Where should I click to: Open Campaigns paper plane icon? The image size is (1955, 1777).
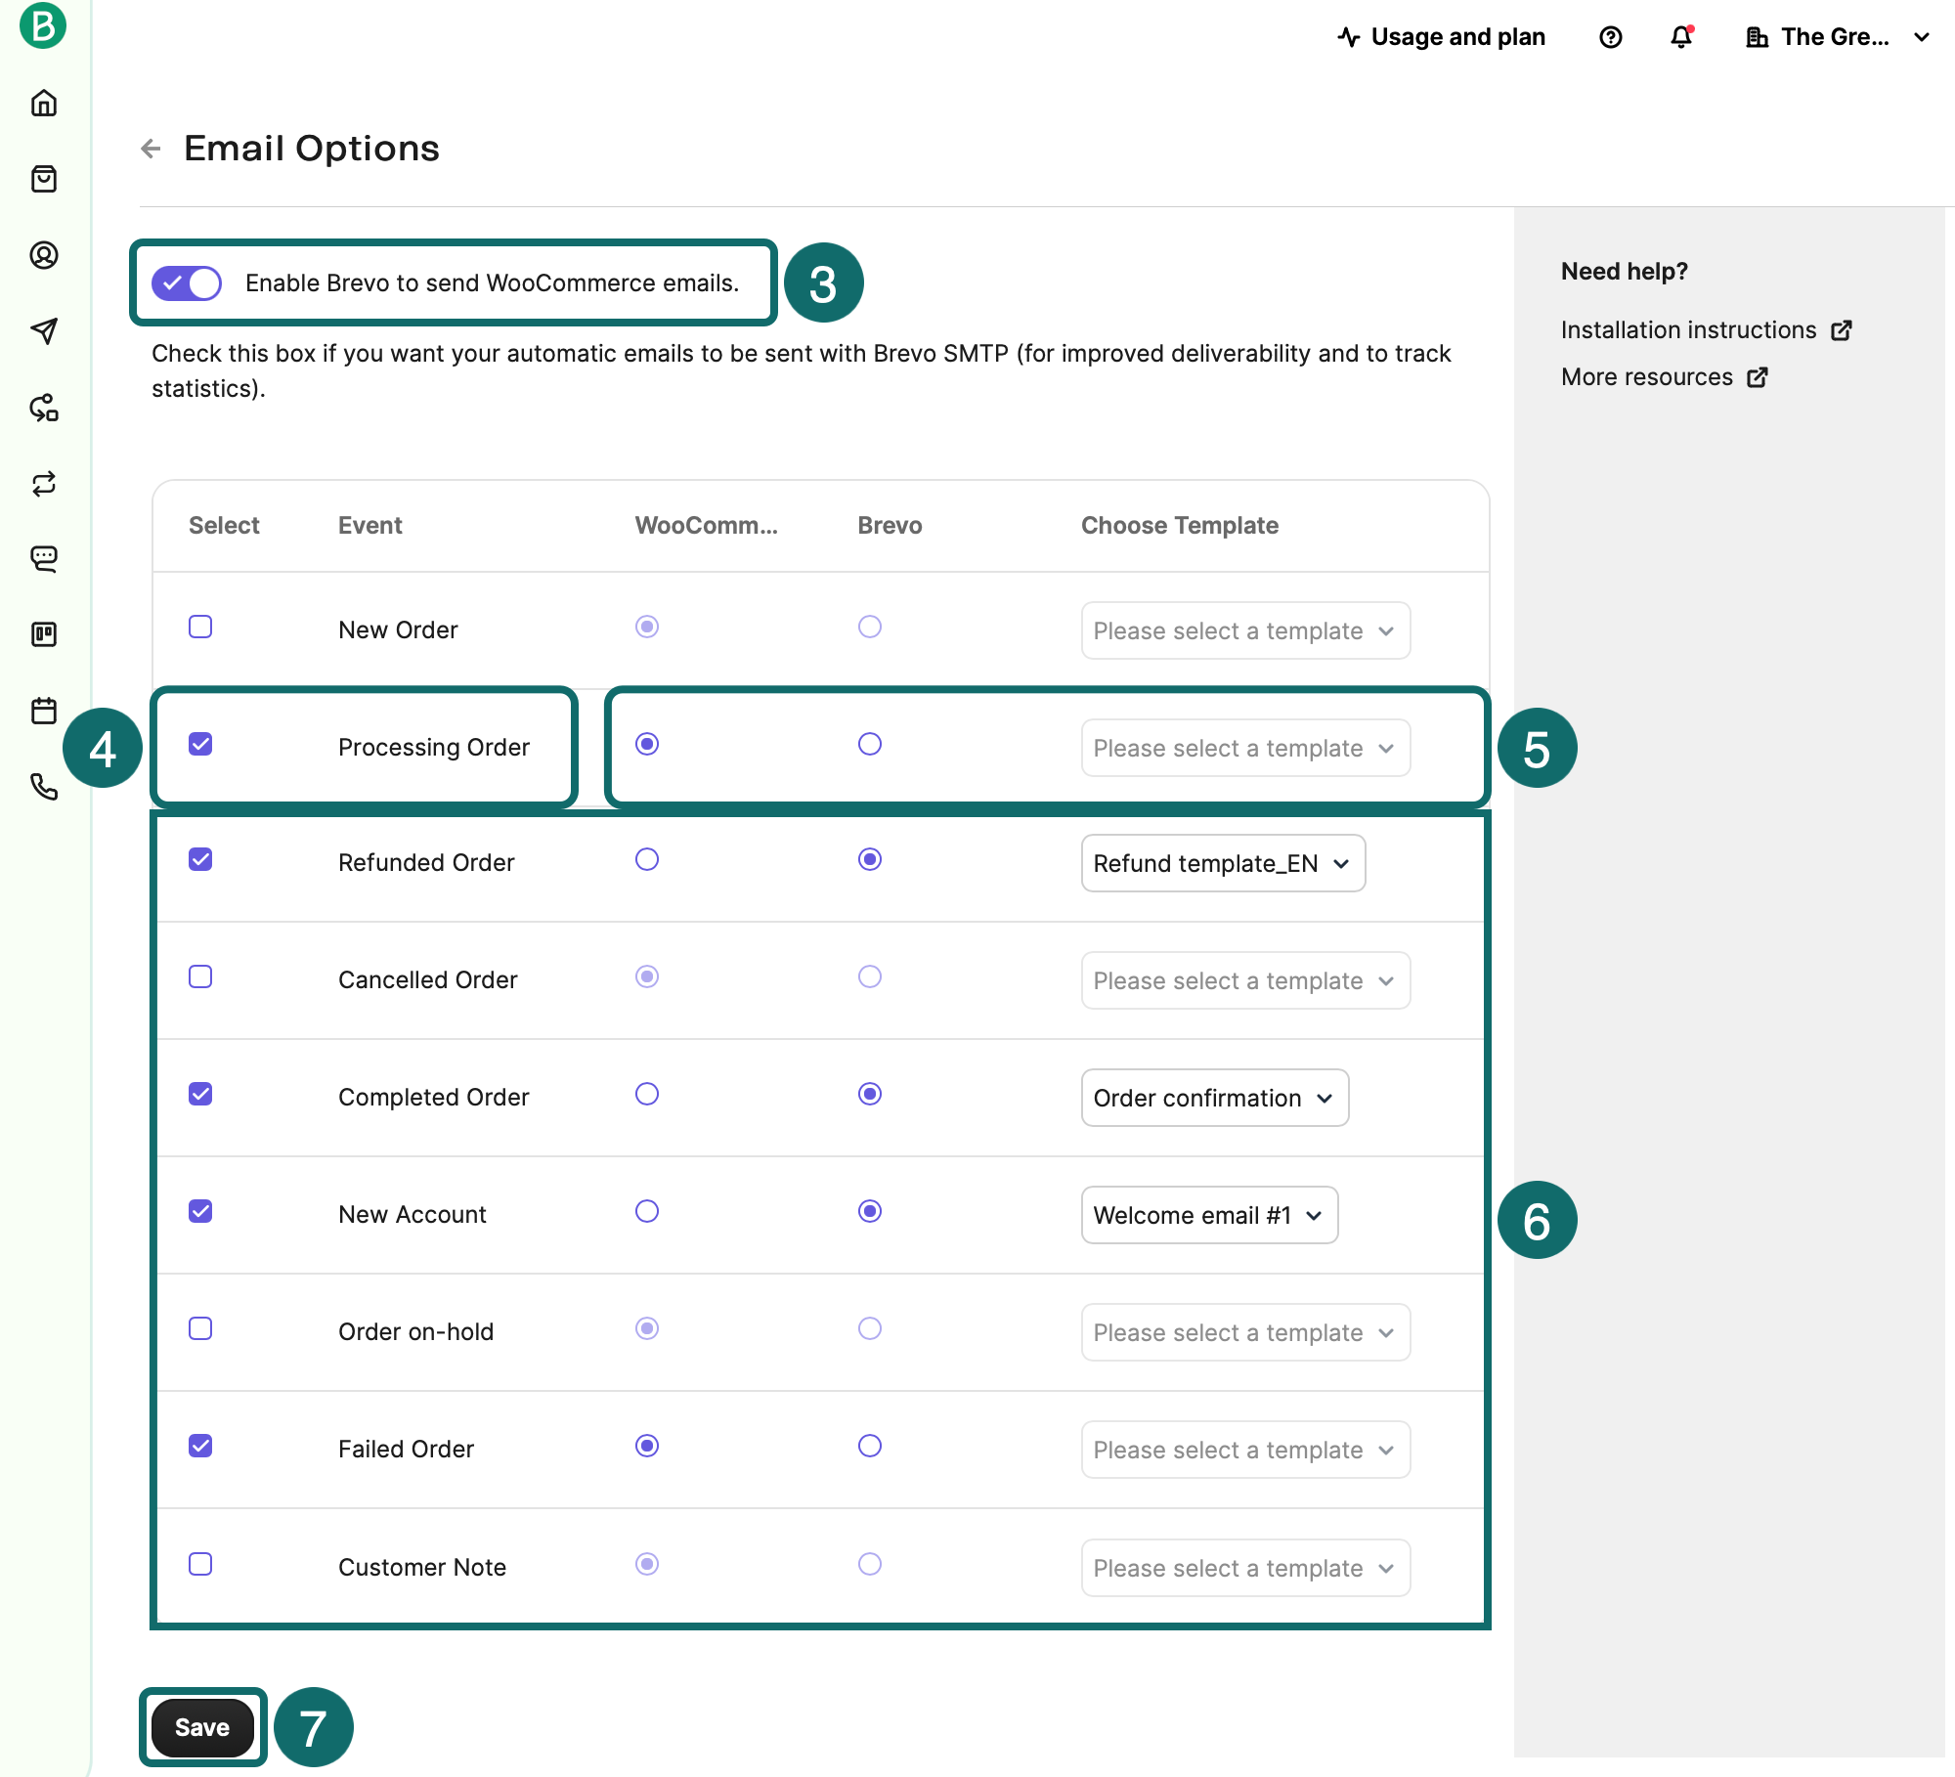[x=44, y=331]
